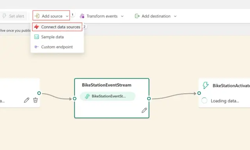This screenshot has height=150, width=250.
Task: Click the Add source arrow icon
Action: 37,16
